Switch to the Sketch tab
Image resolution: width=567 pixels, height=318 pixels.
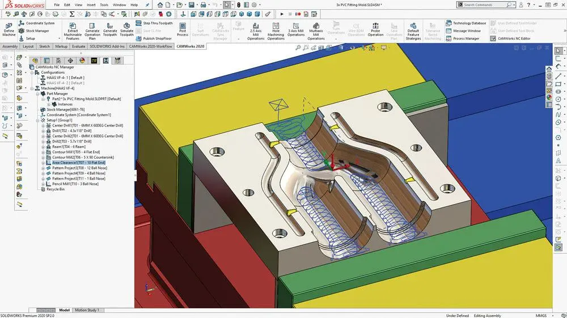44,46
